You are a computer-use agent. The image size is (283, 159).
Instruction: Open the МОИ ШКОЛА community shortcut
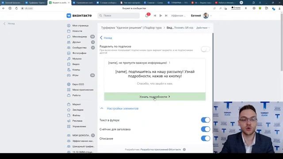[x=80, y=136]
